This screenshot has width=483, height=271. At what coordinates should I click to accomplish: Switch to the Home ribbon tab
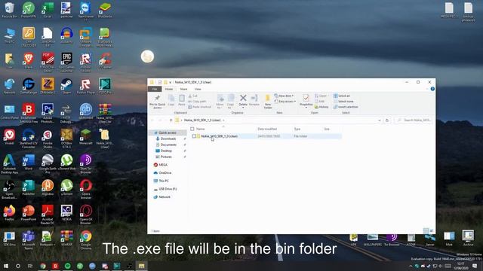click(x=169, y=89)
